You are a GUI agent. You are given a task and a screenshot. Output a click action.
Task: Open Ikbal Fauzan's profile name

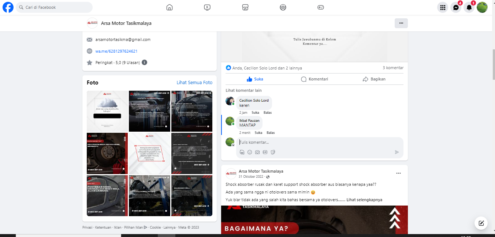[x=249, y=120]
